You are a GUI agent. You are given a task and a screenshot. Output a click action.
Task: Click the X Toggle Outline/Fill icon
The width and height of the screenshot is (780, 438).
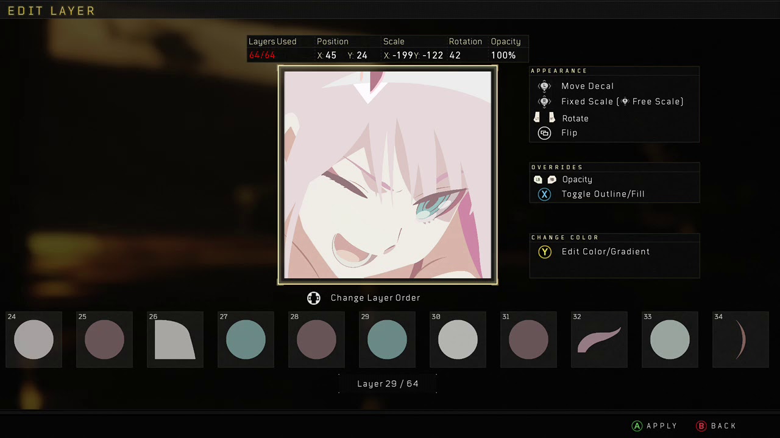coord(544,194)
